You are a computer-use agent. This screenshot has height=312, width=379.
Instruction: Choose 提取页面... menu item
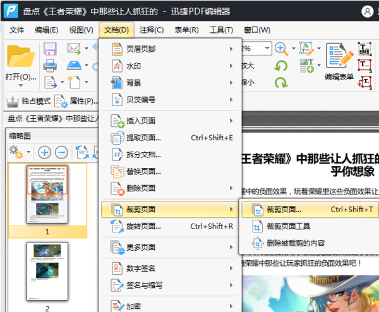[x=170, y=138]
